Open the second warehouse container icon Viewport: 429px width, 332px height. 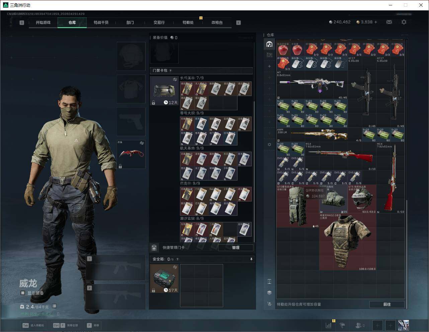[269, 55]
